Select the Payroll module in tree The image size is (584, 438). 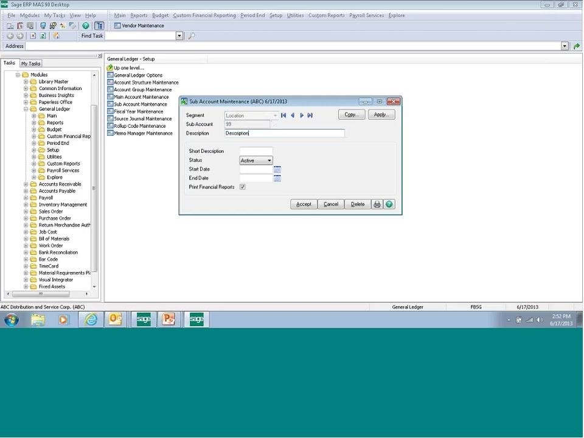point(46,198)
